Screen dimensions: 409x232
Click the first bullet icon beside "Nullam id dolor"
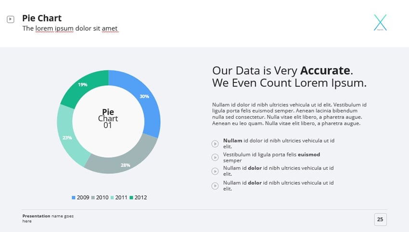coord(215,143)
